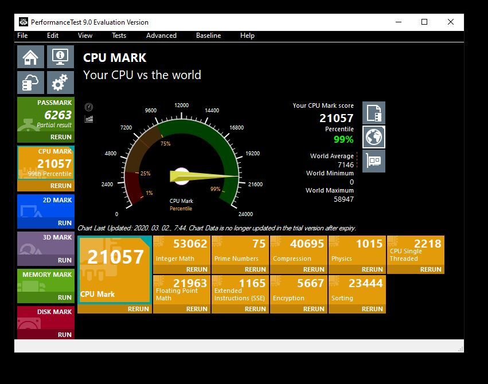The width and height of the screenshot is (488, 384).
Task: Select the Prime Numbers 75 tile
Action: pyautogui.click(x=240, y=250)
